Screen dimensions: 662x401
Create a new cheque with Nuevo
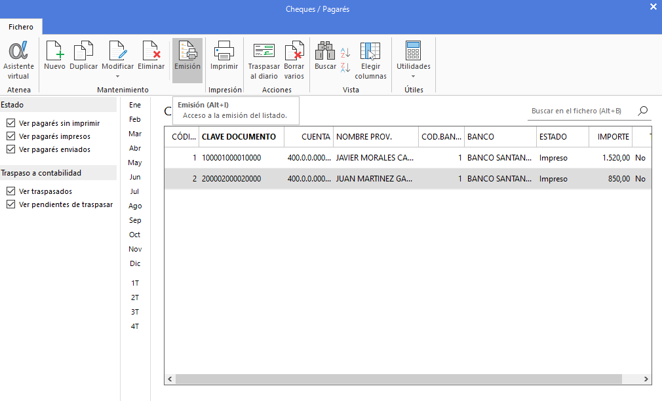click(54, 56)
